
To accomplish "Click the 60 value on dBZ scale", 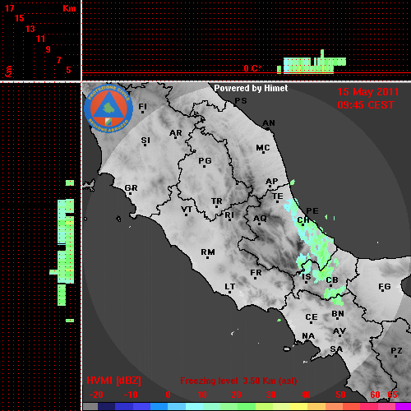I will [375, 395].
